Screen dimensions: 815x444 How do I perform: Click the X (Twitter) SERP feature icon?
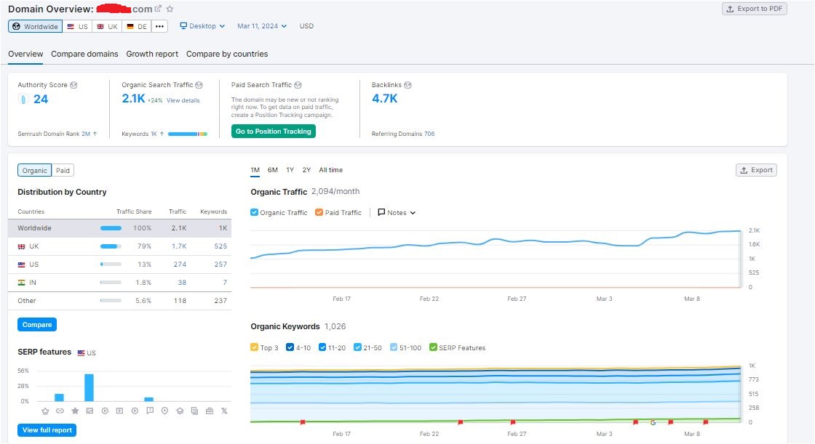(224, 411)
